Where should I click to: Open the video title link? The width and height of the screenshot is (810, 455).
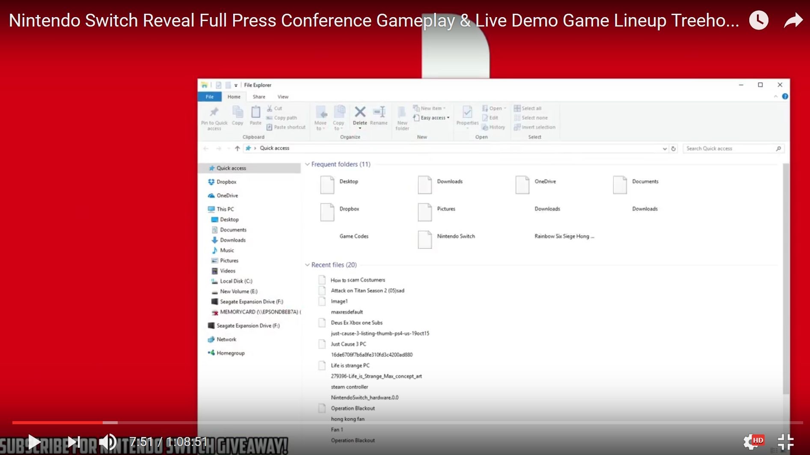[x=374, y=21]
